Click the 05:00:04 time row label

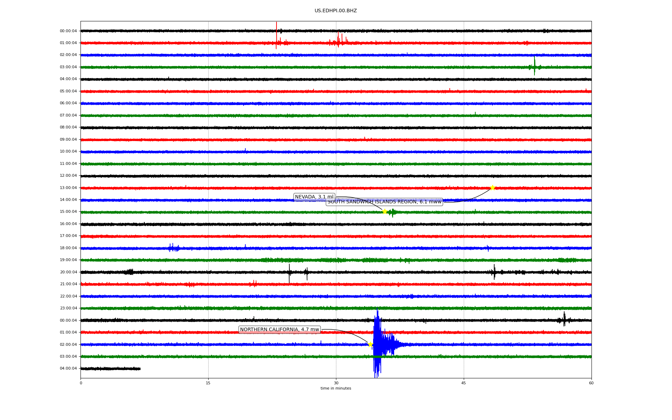(68, 91)
